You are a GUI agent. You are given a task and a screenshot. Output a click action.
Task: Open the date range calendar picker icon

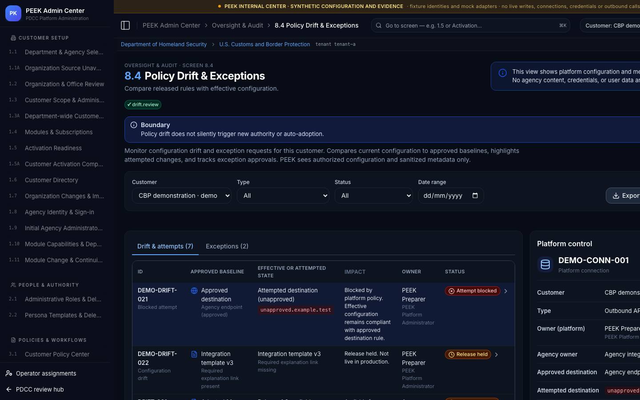[x=475, y=196]
